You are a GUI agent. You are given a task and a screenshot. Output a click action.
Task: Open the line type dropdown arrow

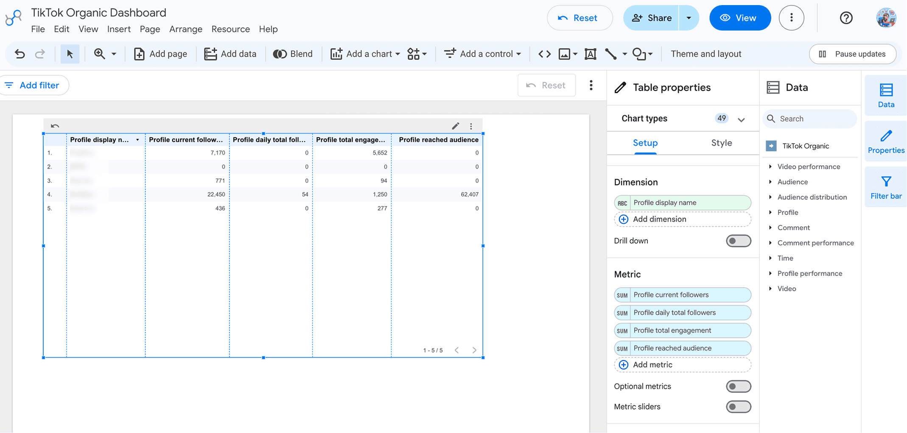pos(624,54)
